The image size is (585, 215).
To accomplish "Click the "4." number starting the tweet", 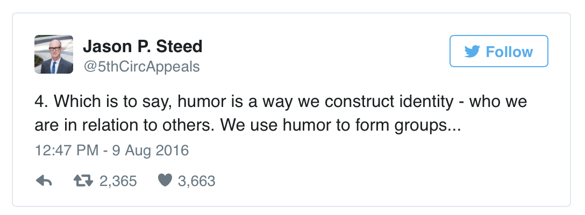I will point(41,102).
